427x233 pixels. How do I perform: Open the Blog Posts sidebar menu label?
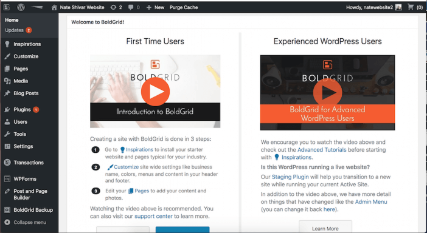point(26,93)
